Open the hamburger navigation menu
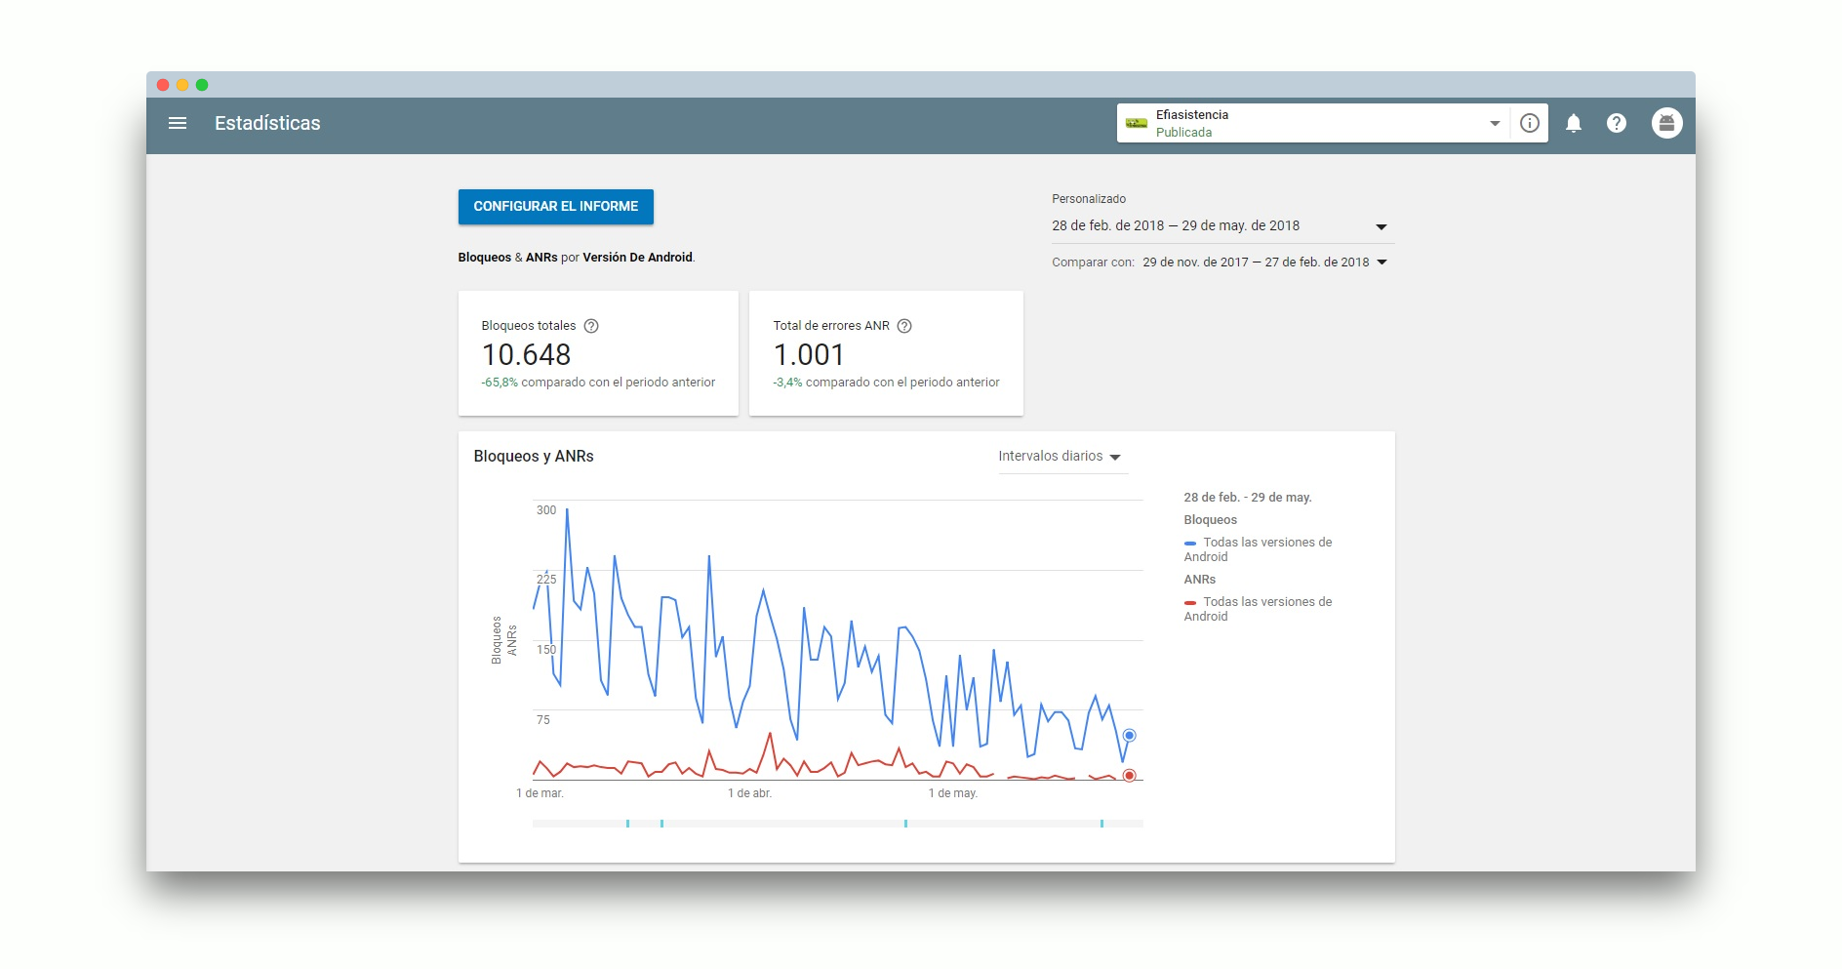The height and width of the screenshot is (969, 1842). (x=177, y=123)
